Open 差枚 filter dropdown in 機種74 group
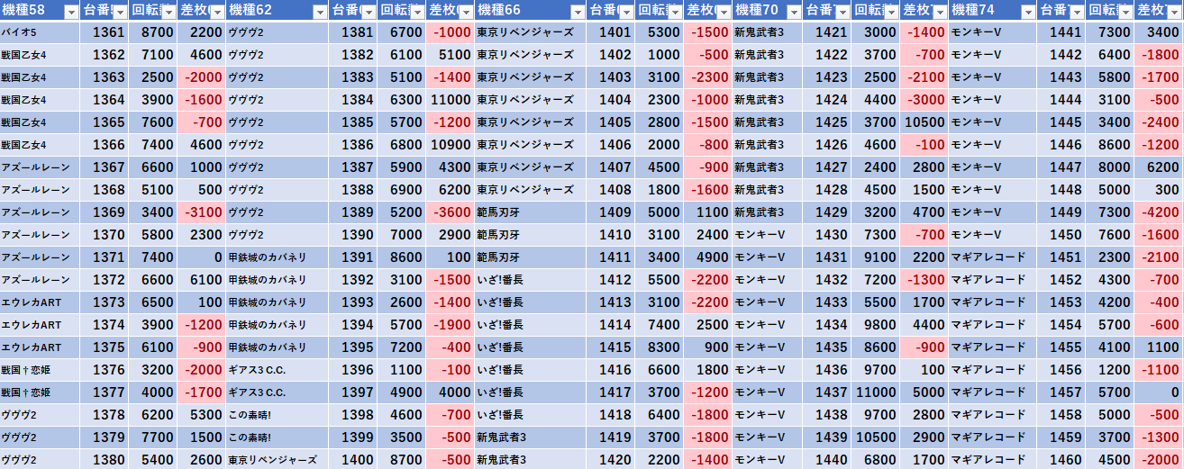This screenshot has width=1184, height=469. tap(1173, 12)
